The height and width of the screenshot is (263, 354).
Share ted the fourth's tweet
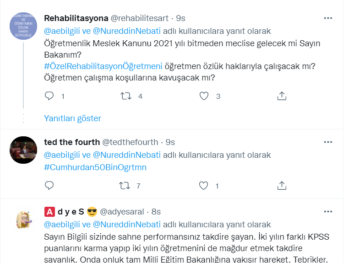point(282,186)
